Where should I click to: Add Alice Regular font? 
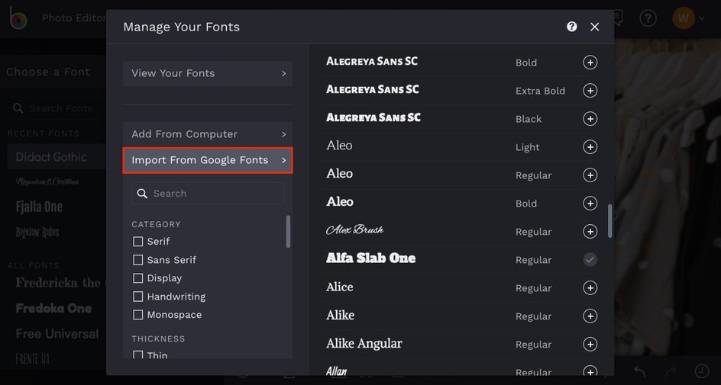[x=590, y=288]
